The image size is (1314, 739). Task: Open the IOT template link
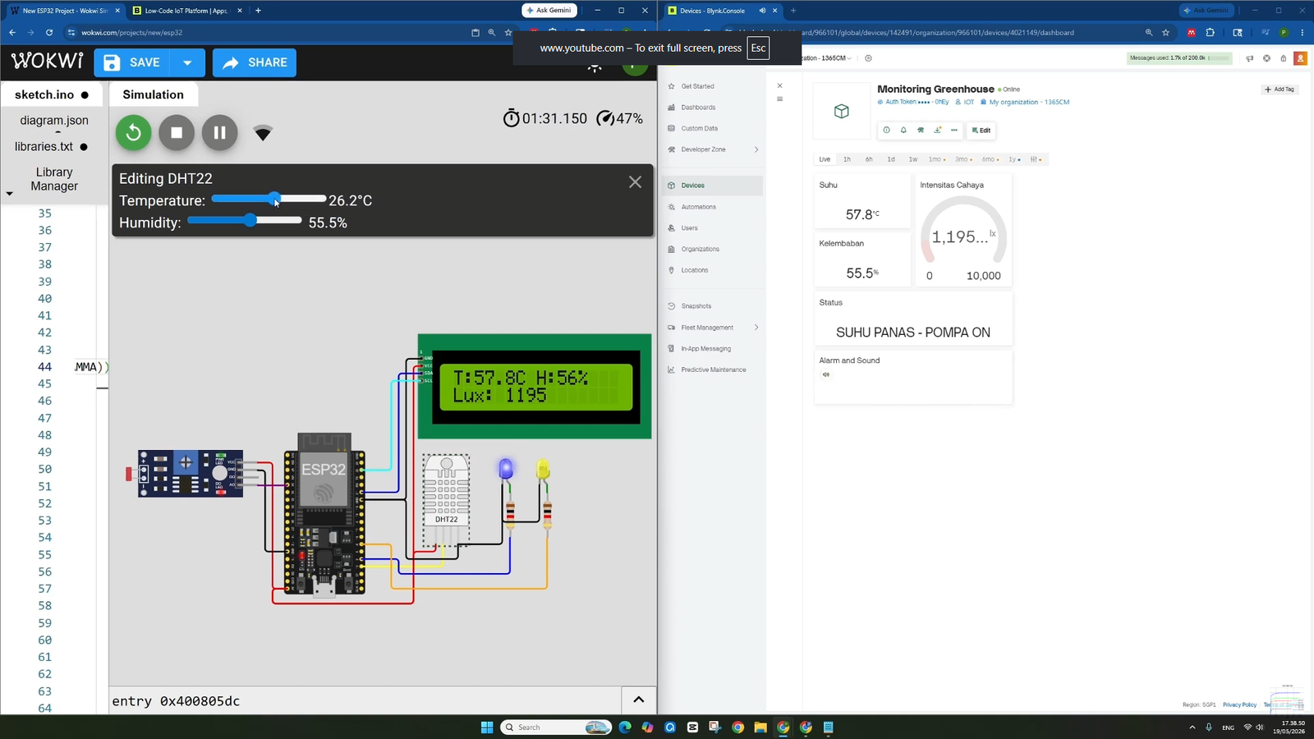[x=965, y=102]
